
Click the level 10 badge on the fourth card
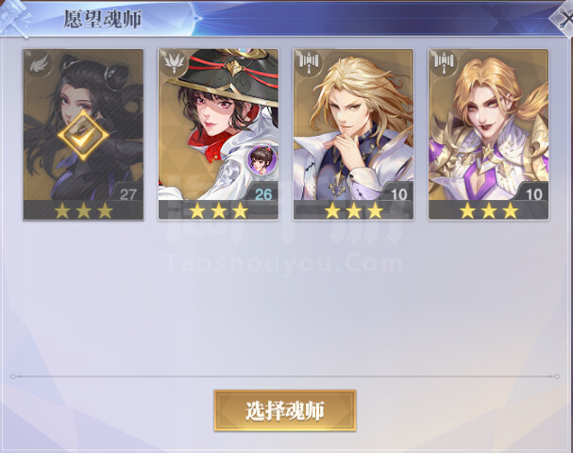(533, 193)
